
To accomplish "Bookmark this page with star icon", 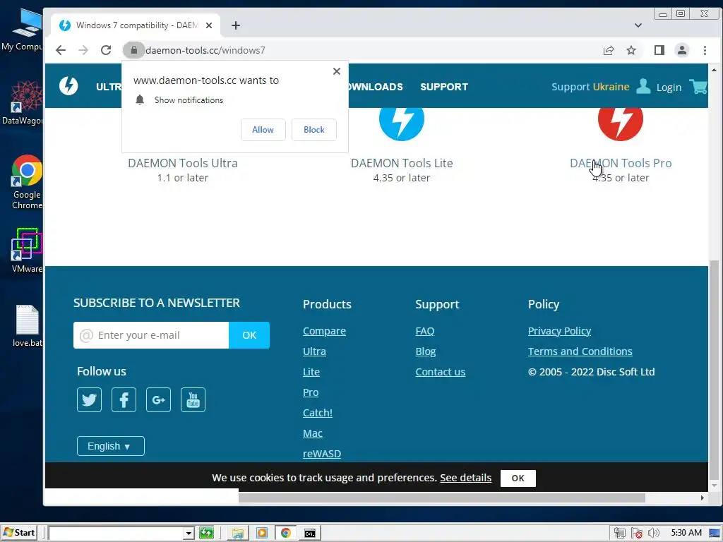I will [631, 50].
